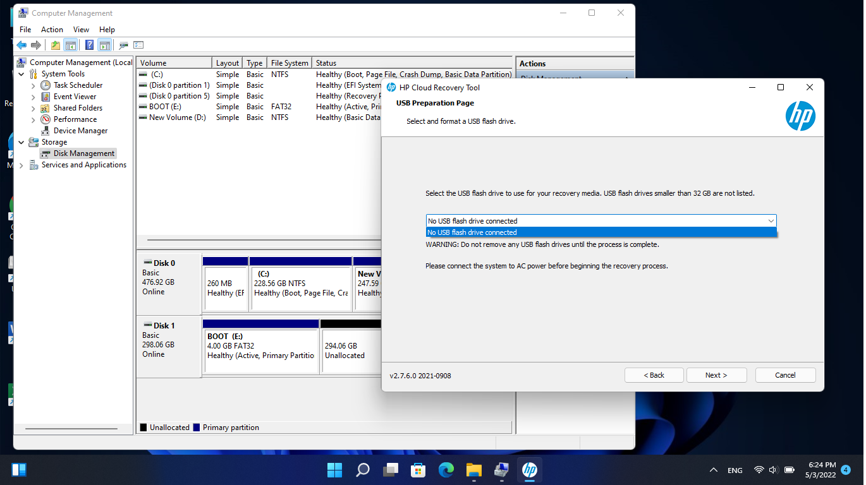The image size is (866, 485).
Task: Expand the Event Viewer tree node
Action: coord(34,96)
